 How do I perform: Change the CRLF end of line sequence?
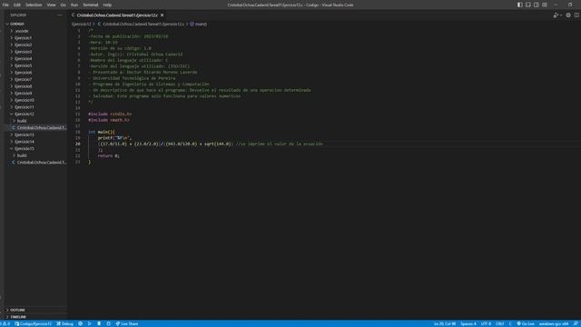[x=500, y=323]
